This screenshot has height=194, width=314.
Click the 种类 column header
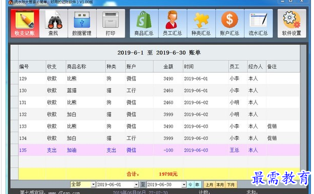pyautogui.click(x=116, y=67)
